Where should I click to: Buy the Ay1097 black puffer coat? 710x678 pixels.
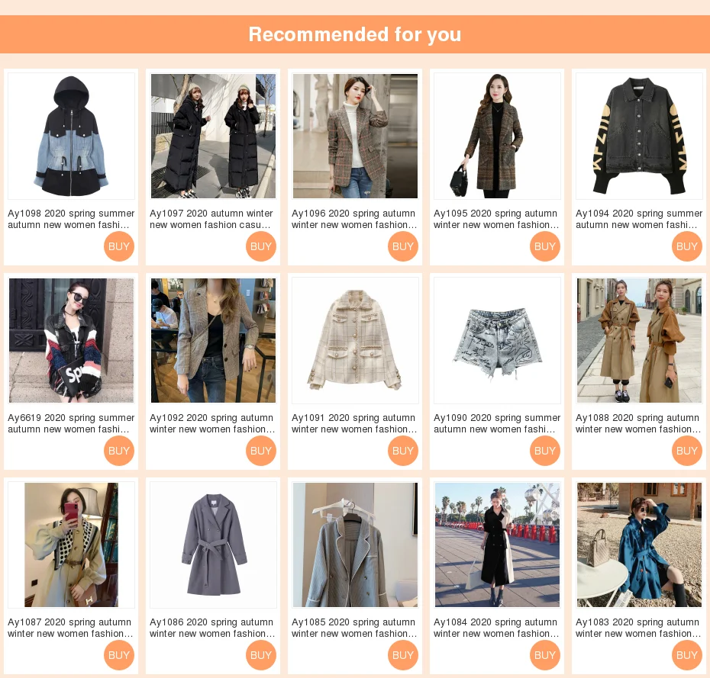tap(261, 246)
